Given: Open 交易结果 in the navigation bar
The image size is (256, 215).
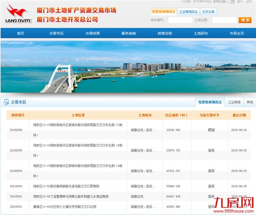Looking at the screenshot, I should (93, 33).
